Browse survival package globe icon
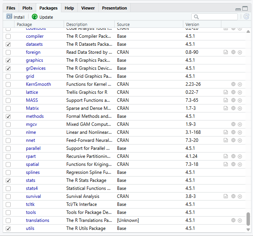The width and height of the screenshot is (253, 236). 233,196
